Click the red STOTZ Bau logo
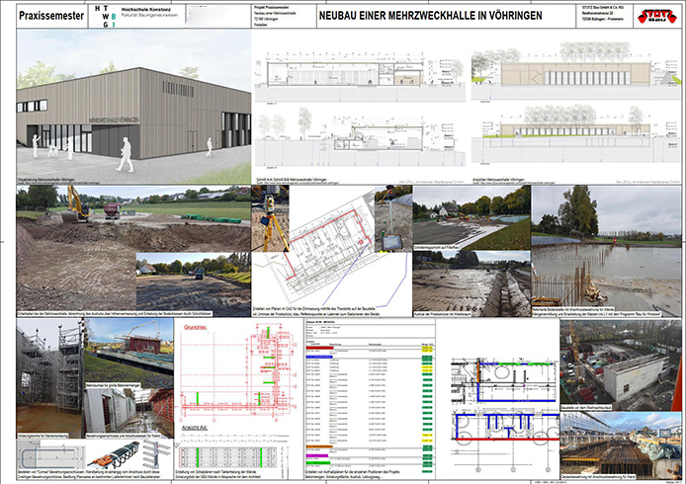The image size is (686, 484). pyautogui.click(x=656, y=17)
